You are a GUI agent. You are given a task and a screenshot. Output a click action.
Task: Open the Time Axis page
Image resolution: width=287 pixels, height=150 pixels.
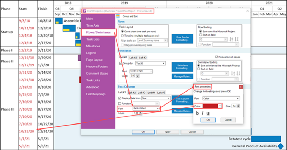[93, 25]
